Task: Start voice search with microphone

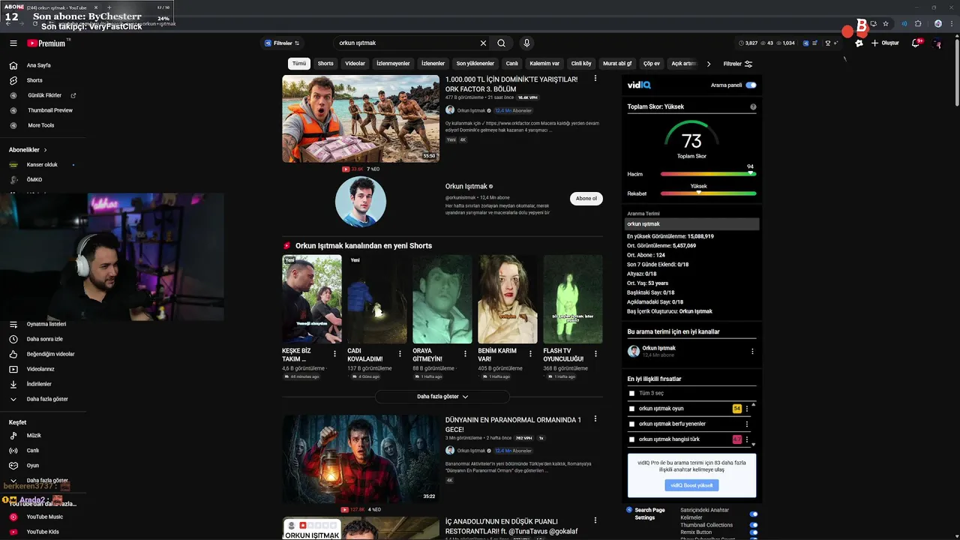Action: click(526, 43)
